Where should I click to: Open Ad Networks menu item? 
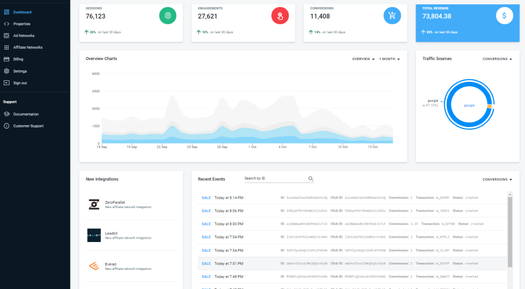click(x=24, y=36)
